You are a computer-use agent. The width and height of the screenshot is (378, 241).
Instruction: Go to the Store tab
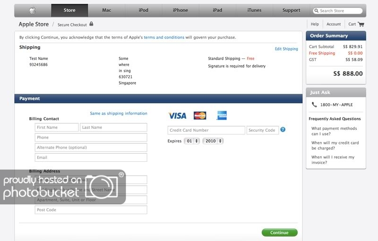tap(69, 10)
